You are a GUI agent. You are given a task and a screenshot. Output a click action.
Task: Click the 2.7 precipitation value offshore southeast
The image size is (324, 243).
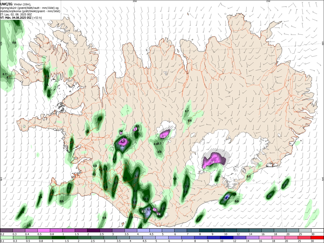(284, 185)
